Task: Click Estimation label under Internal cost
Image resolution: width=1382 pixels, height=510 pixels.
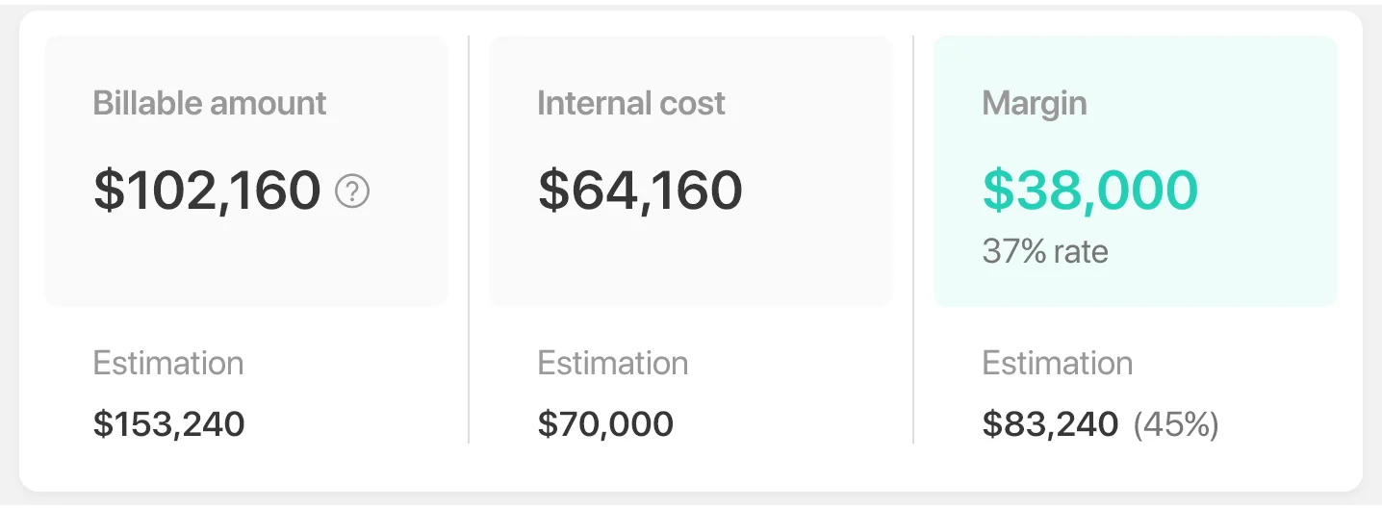Action: click(613, 363)
